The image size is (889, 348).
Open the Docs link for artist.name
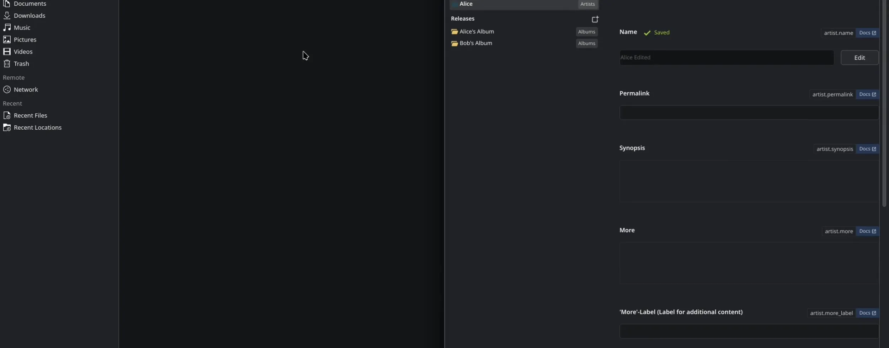coord(868,33)
